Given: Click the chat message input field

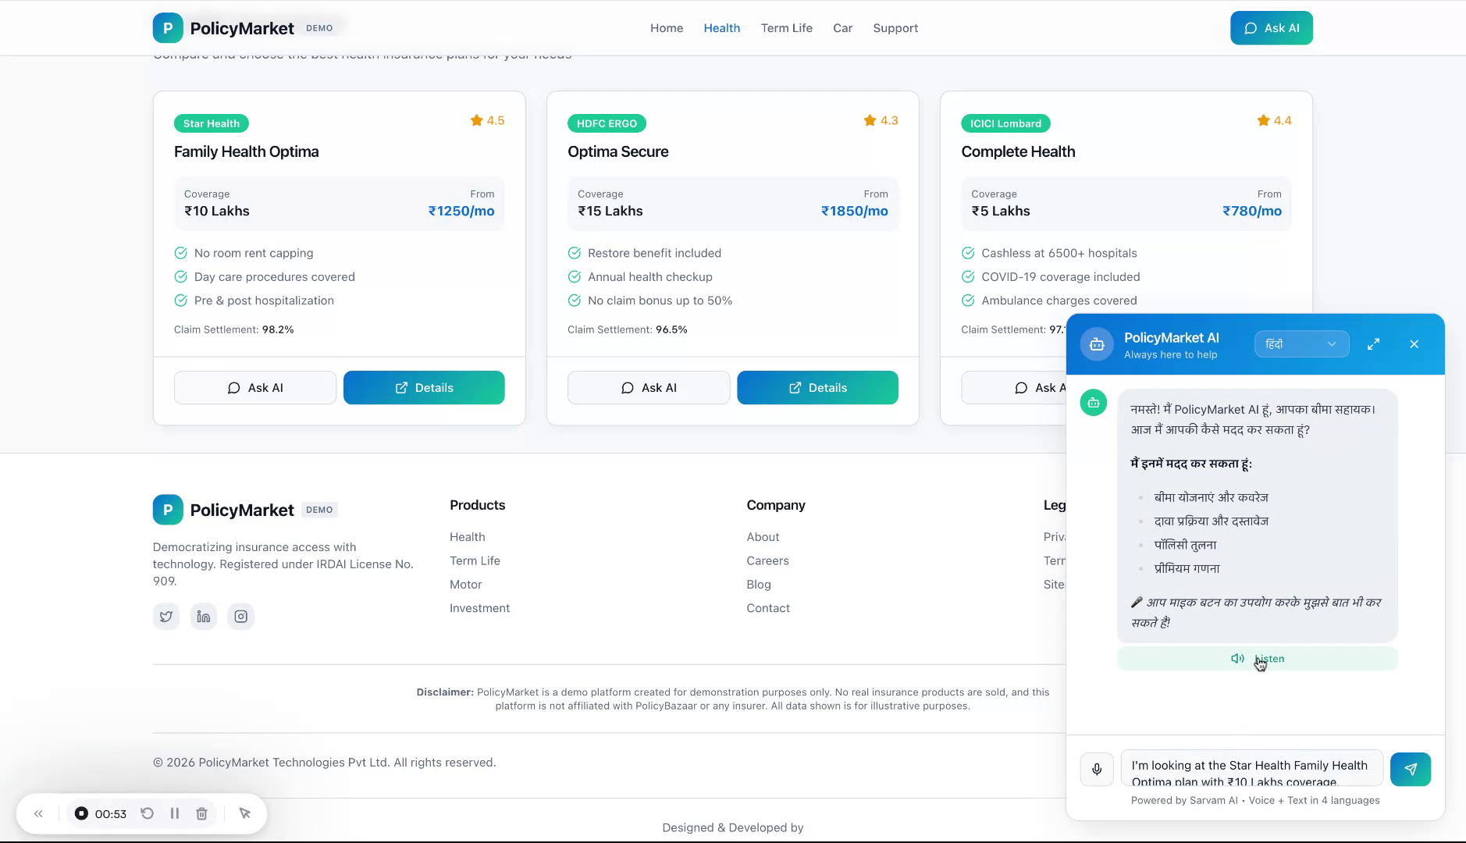Looking at the screenshot, I should pyautogui.click(x=1249, y=769).
